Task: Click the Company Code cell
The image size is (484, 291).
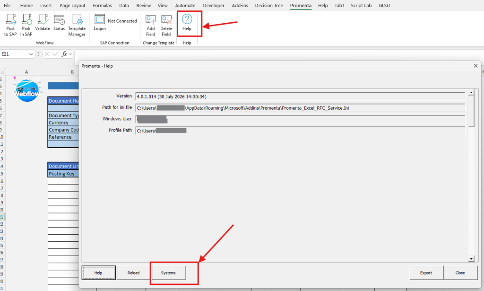Action: tap(63, 130)
